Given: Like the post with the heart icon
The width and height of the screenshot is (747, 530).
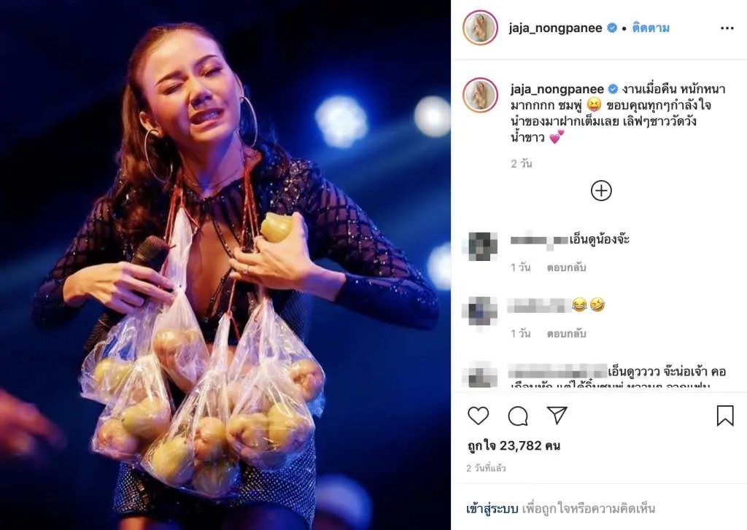Looking at the screenshot, I should tap(478, 416).
